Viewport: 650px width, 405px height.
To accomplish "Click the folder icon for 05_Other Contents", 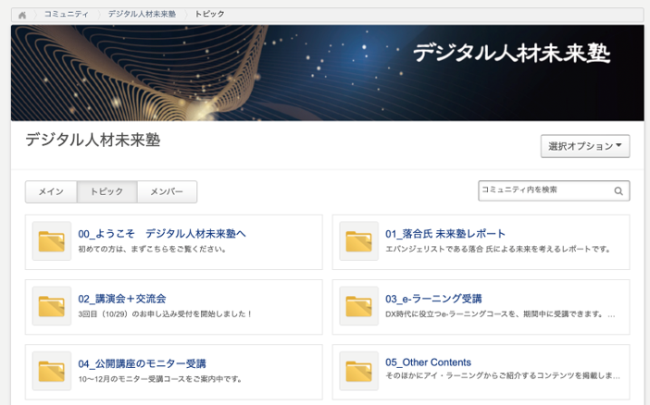I will click(358, 371).
